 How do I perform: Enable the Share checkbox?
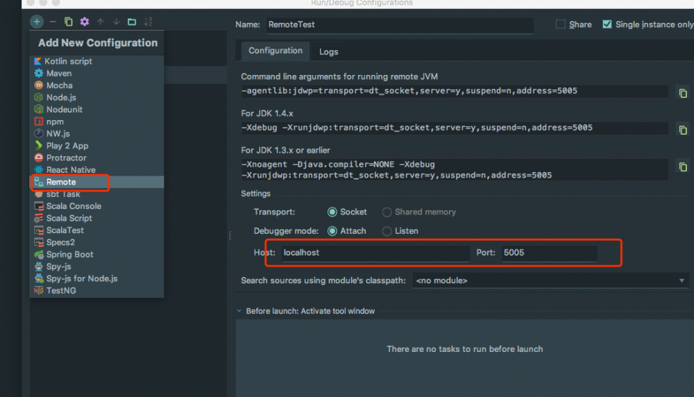tap(561, 24)
